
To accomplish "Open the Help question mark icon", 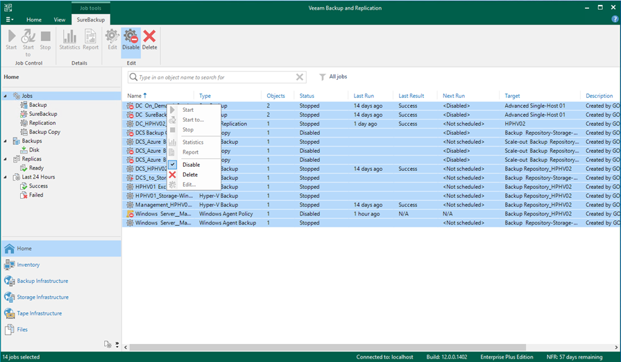I will [x=615, y=19].
